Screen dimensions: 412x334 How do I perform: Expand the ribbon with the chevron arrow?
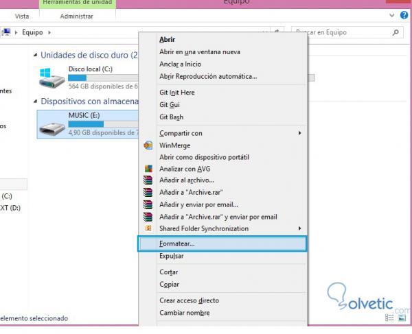[391, 16]
